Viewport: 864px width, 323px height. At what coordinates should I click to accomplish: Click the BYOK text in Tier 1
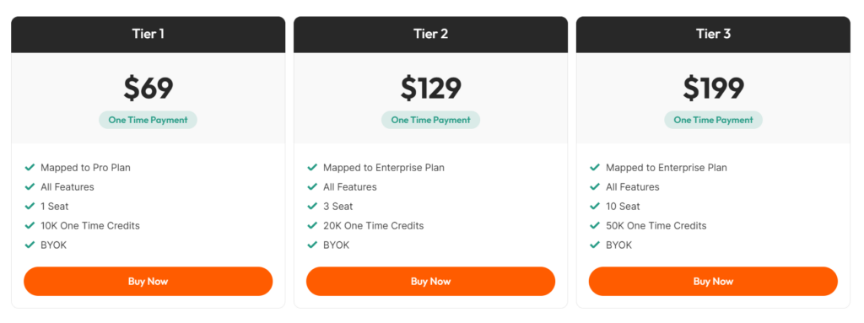pyautogui.click(x=53, y=245)
